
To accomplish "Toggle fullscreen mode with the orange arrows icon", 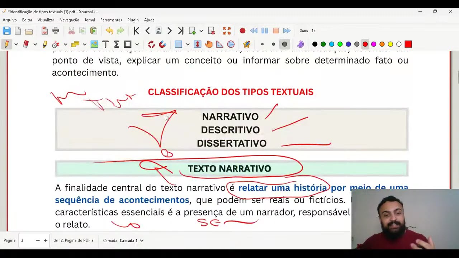I will tap(227, 31).
